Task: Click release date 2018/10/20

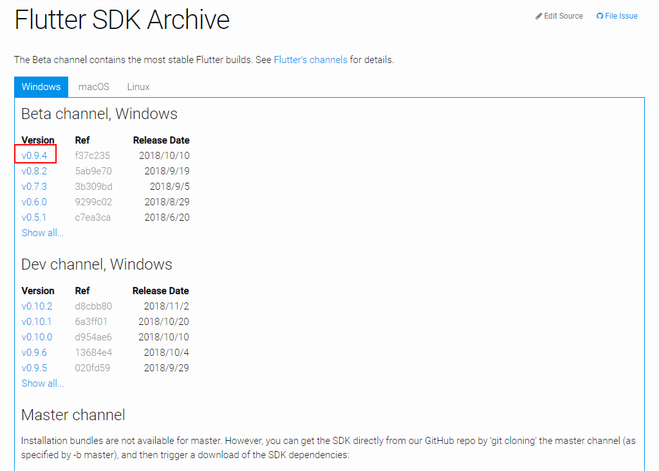Action: point(163,322)
